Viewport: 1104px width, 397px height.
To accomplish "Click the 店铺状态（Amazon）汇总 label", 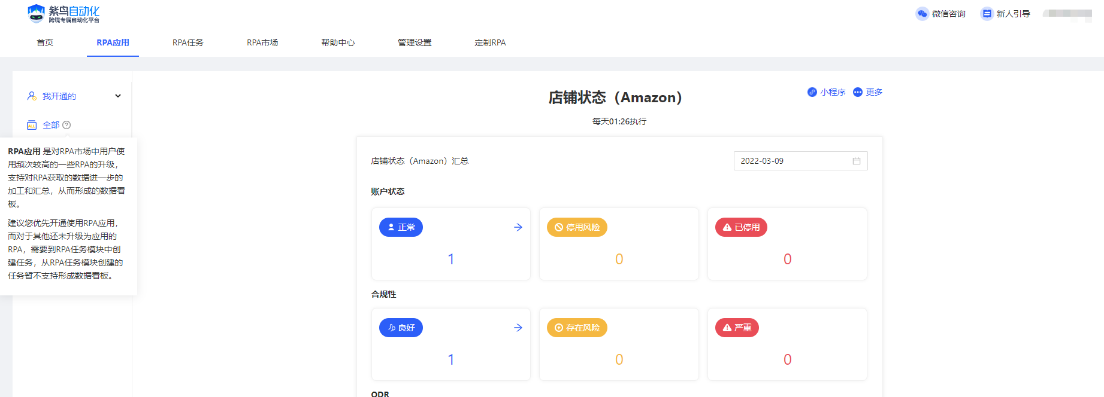I will [x=420, y=161].
